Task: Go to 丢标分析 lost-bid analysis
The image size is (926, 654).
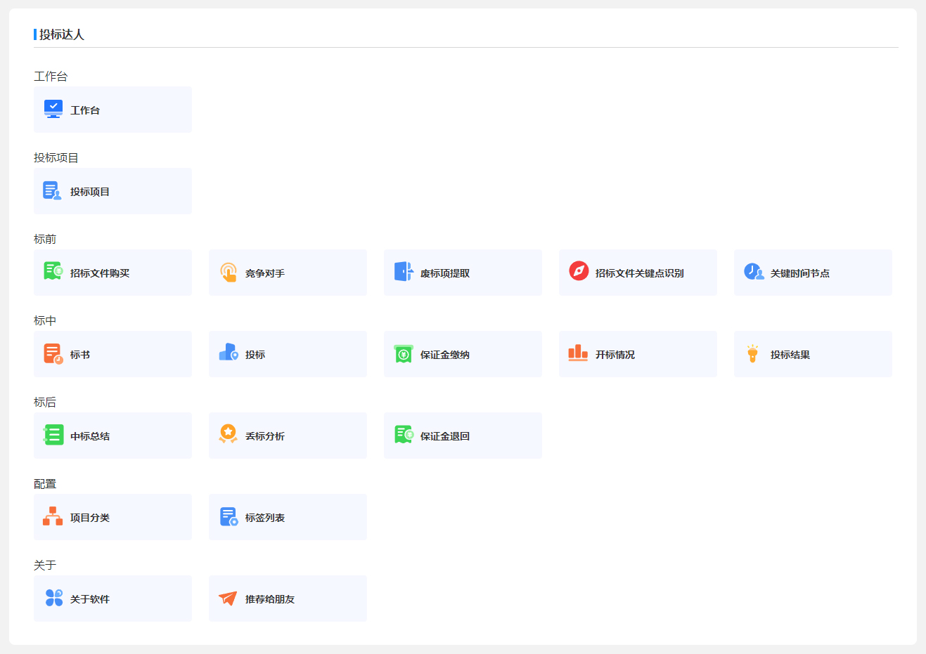Action: click(288, 436)
